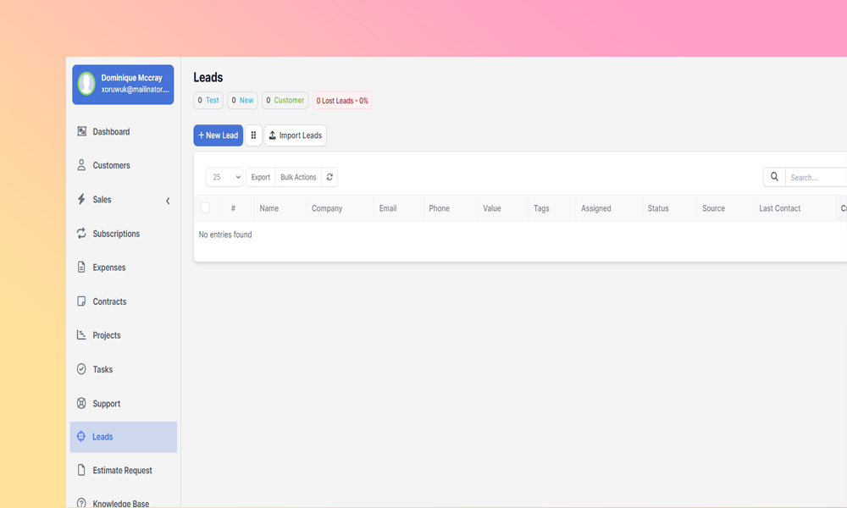Viewport: 847px width, 508px height.
Task: Create a lead with New Lead button
Action: 219,135
